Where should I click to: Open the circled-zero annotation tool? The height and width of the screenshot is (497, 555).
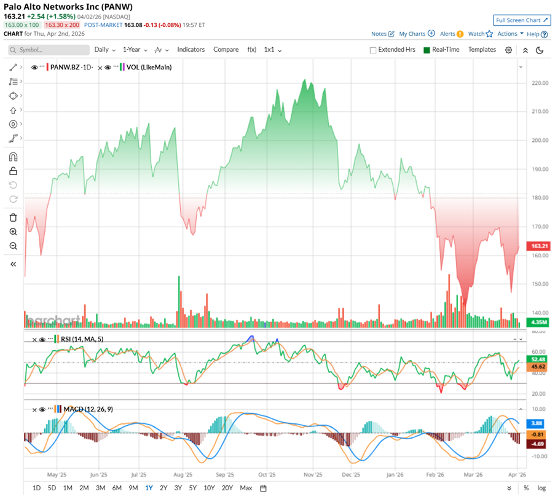[x=13, y=124]
